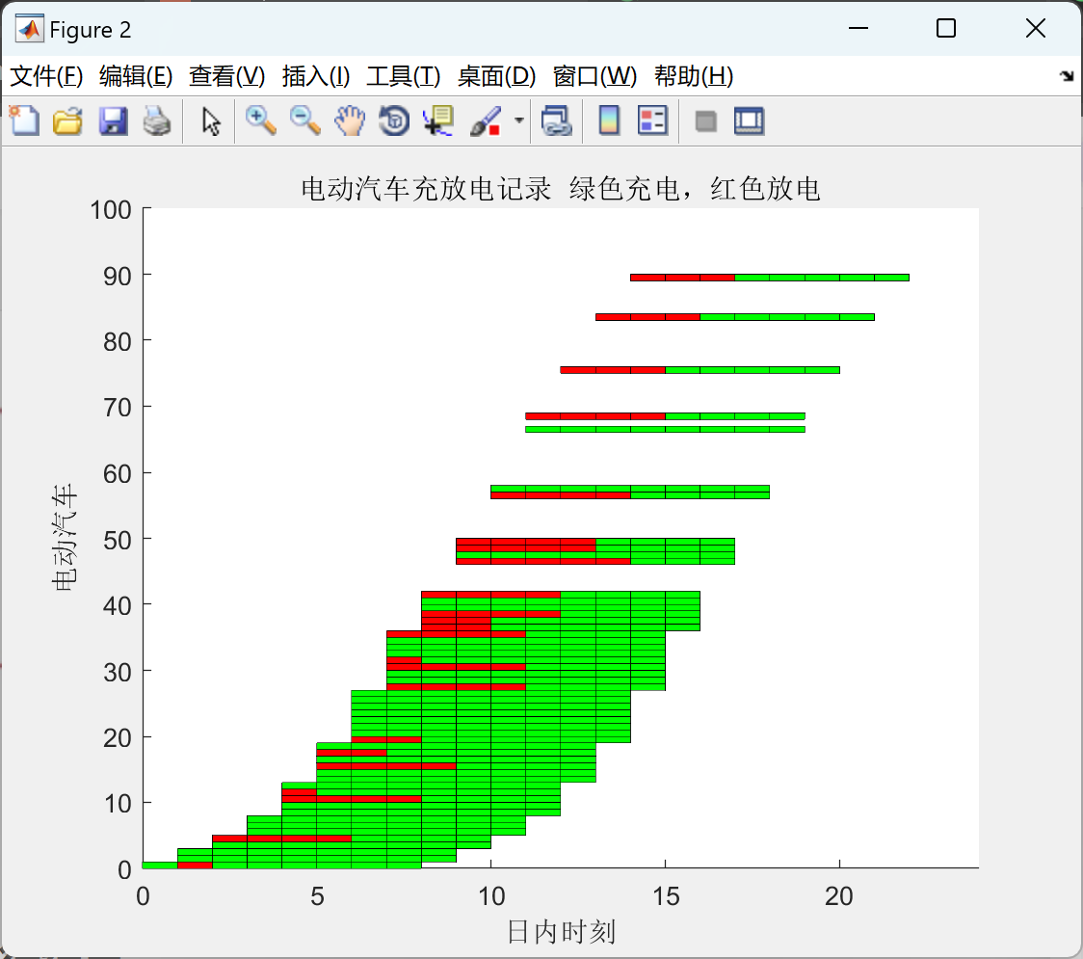This screenshot has height=959, width=1083.
Task: Activate the Zoom In tool
Action: (260, 120)
